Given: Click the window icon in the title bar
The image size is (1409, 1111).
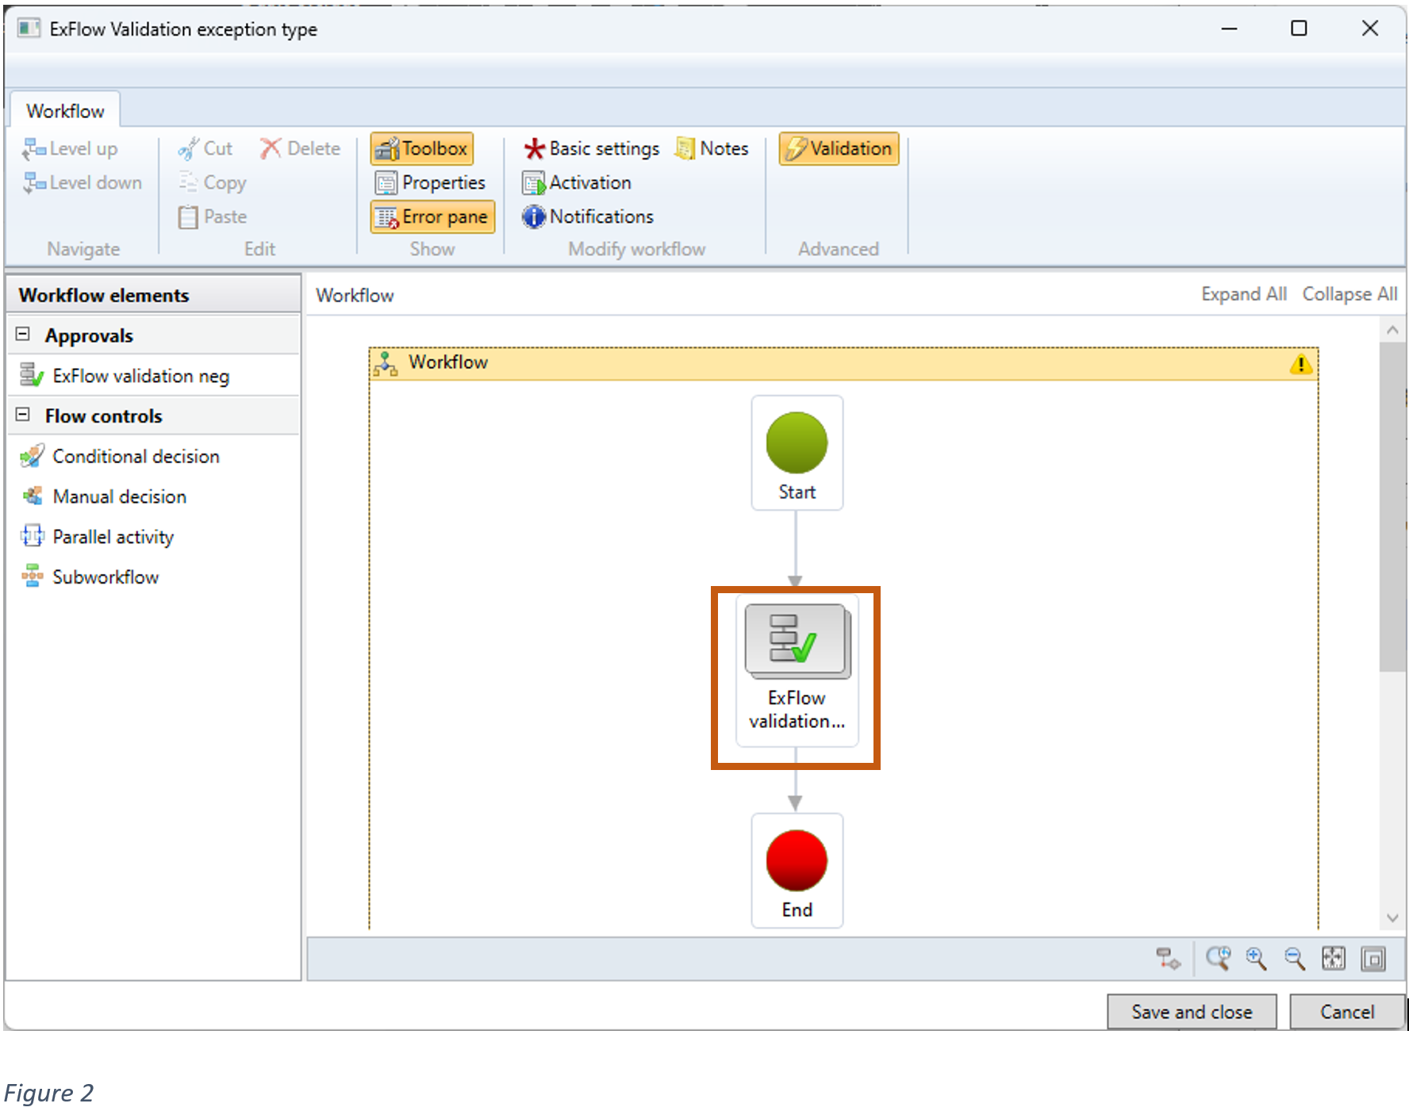Looking at the screenshot, I should point(29,29).
